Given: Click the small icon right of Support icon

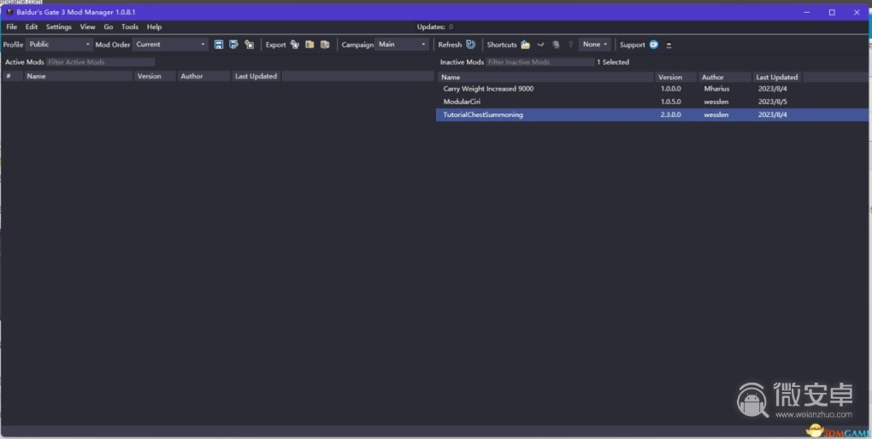Looking at the screenshot, I should 669,44.
